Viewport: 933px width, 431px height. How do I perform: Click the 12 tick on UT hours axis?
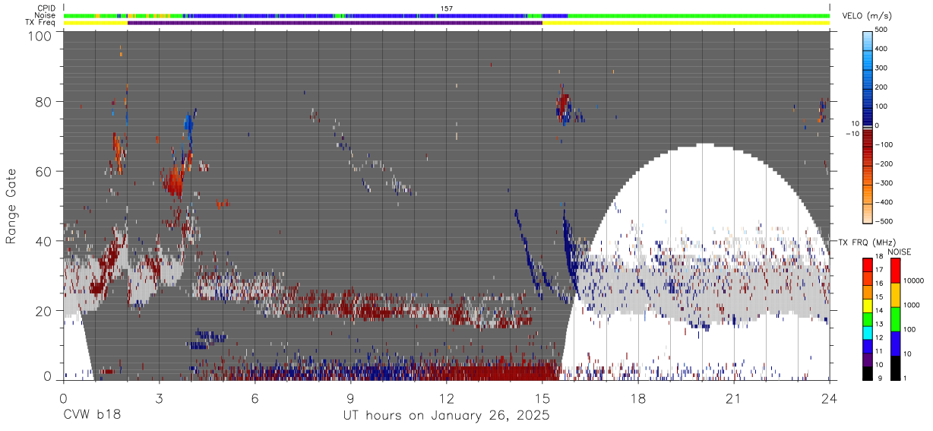coord(447,398)
